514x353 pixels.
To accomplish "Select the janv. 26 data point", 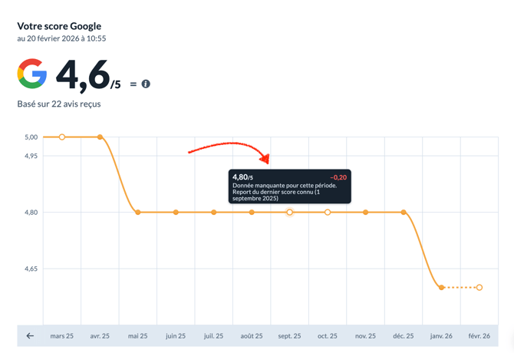I will [x=442, y=288].
